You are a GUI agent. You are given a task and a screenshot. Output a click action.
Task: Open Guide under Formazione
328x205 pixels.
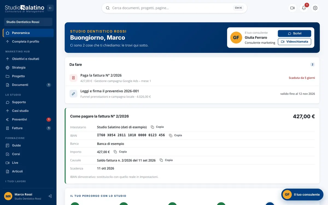[28, 145]
